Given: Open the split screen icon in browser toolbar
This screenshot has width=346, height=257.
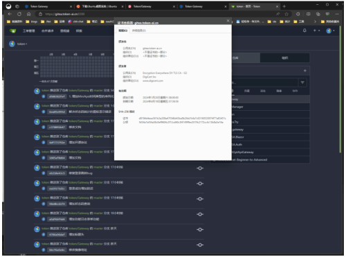Looking at the screenshot, I should (308, 14).
